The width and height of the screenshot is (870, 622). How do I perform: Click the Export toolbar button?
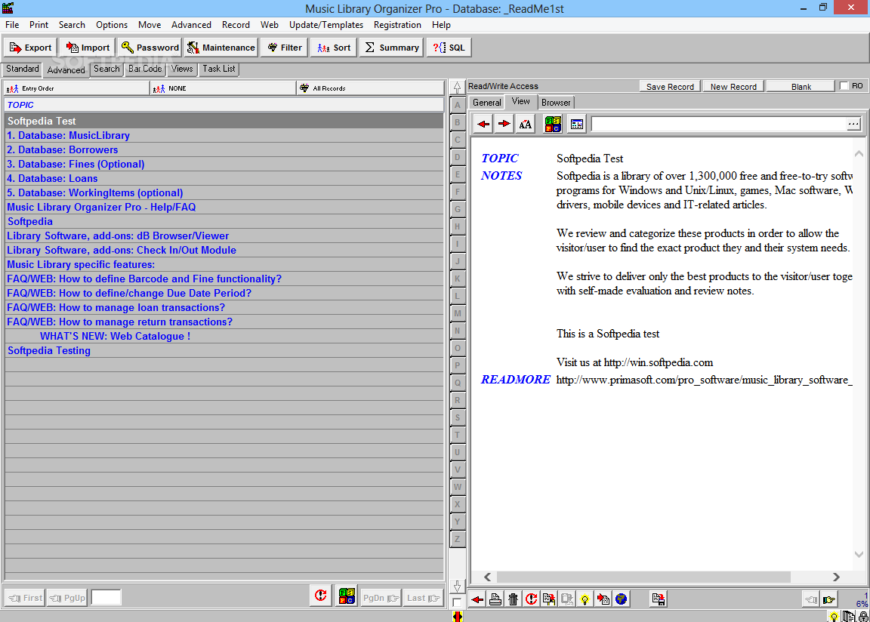30,48
